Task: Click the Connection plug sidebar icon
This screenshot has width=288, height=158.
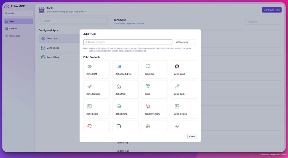Action: coord(7,36)
